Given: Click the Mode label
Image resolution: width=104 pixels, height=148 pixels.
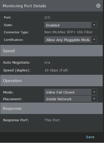Looking at the screenshot, I should (x=8, y=92).
